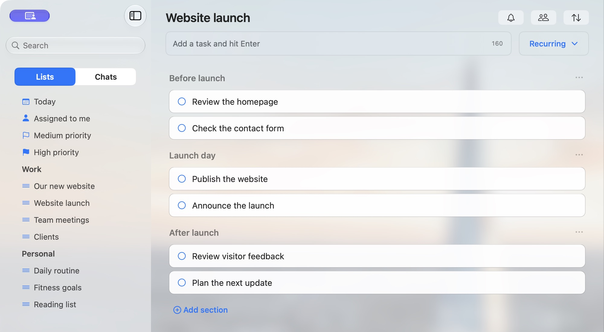Click the Before launch section title
604x332 pixels.
pyautogui.click(x=197, y=78)
